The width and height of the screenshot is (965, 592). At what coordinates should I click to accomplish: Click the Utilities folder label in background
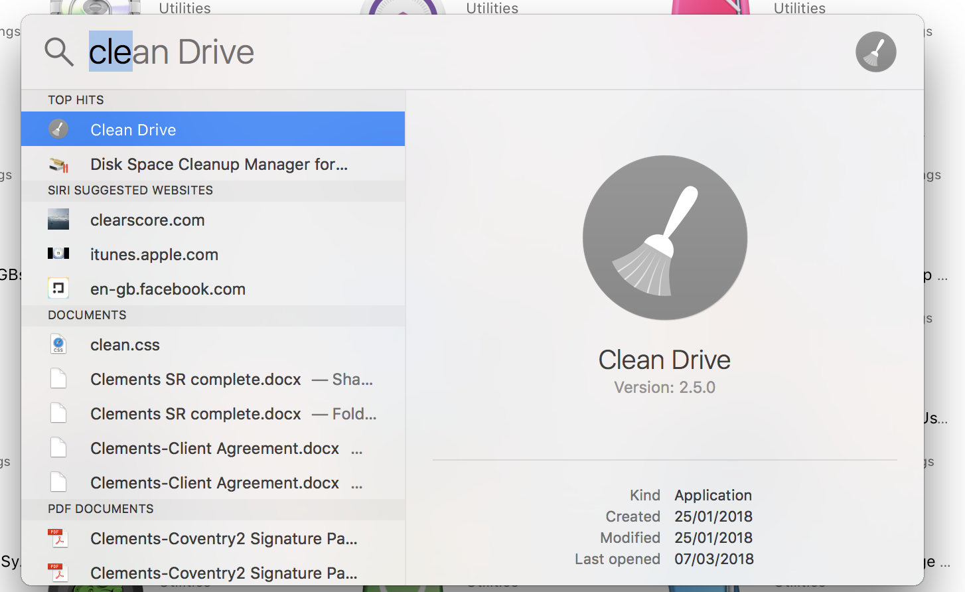pos(184,8)
